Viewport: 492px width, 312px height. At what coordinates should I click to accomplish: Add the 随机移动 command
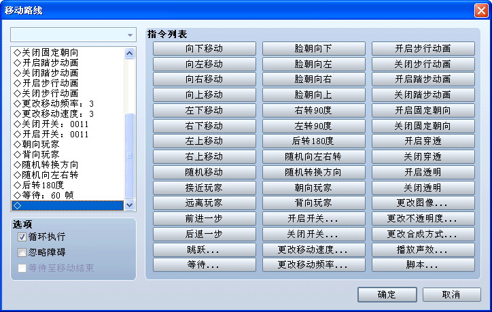[205, 172]
